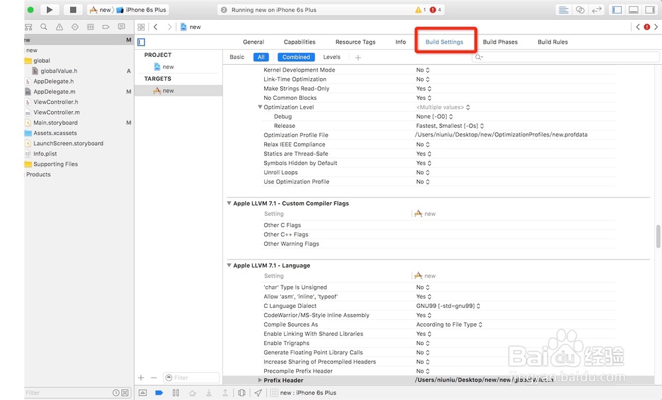This screenshot has height=400, width=662.
Task: Toggle the utilities panel visibility
Action: [x=650, y=10]
